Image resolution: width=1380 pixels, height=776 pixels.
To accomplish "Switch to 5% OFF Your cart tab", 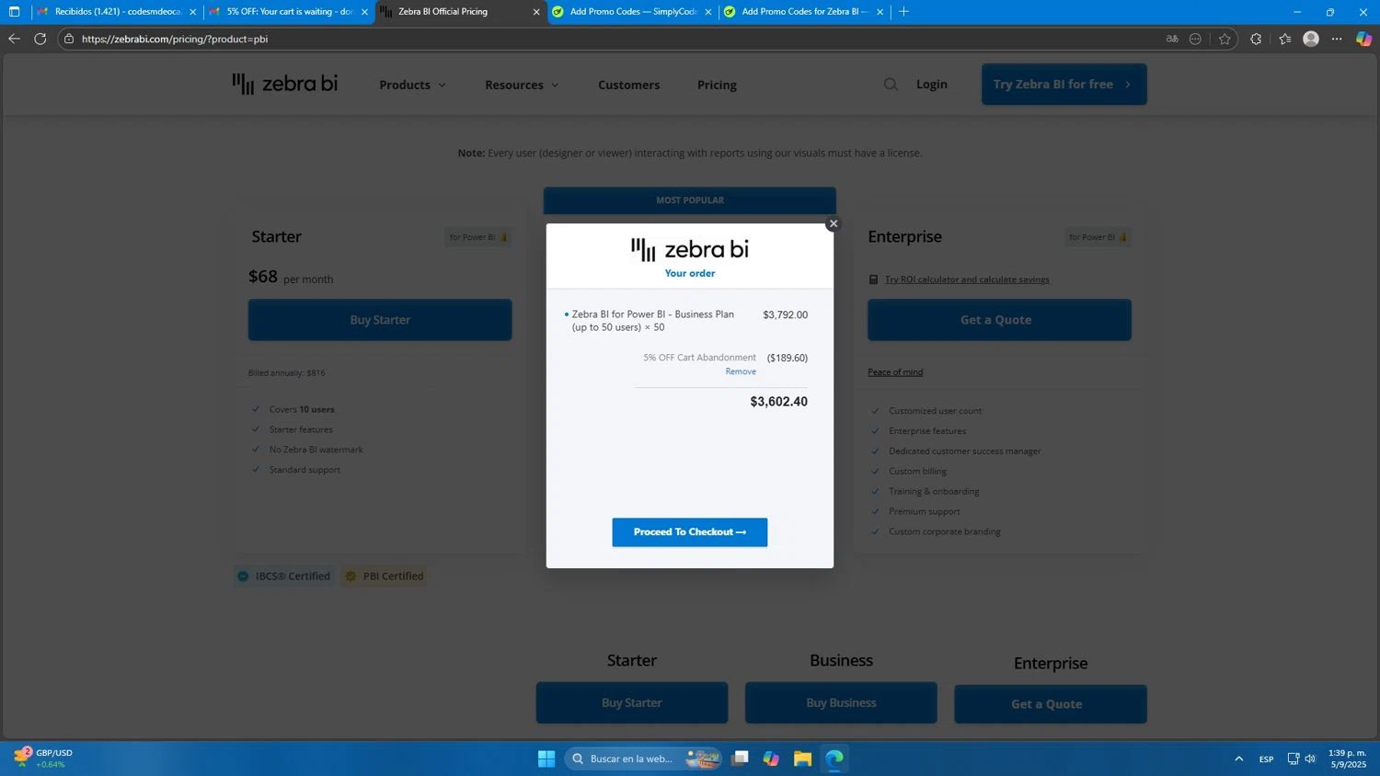I will (289, 12).
